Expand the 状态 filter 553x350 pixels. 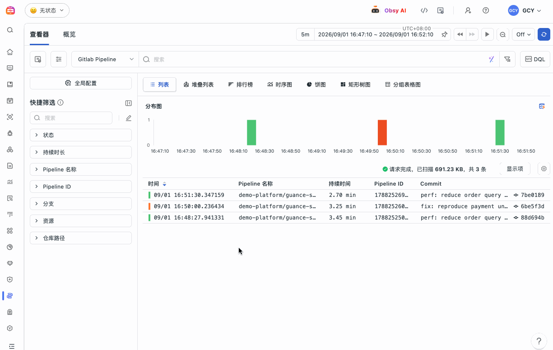[x=81, y=135]
